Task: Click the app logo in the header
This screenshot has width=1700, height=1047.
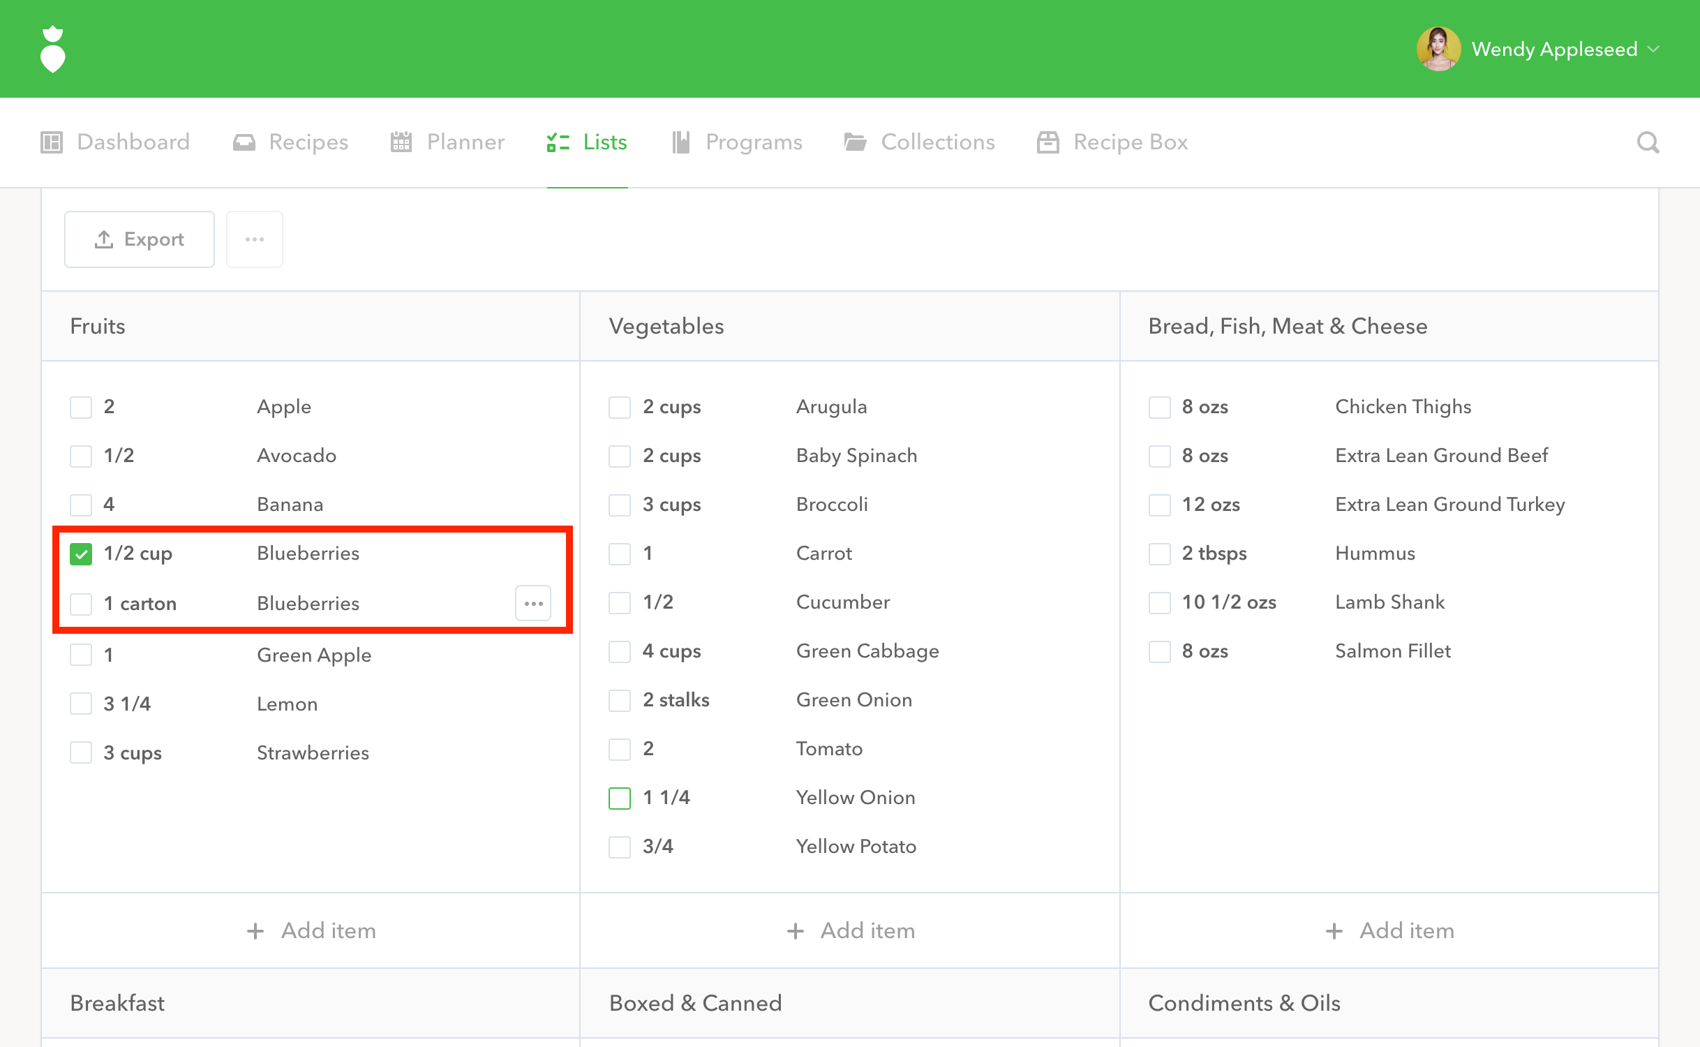Action: (53, 49)
